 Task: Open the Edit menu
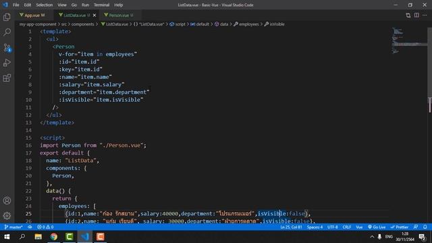tap(27, 5)
